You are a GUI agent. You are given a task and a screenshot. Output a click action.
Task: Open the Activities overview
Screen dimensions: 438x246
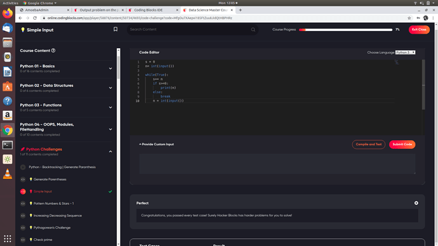[10, 3]
